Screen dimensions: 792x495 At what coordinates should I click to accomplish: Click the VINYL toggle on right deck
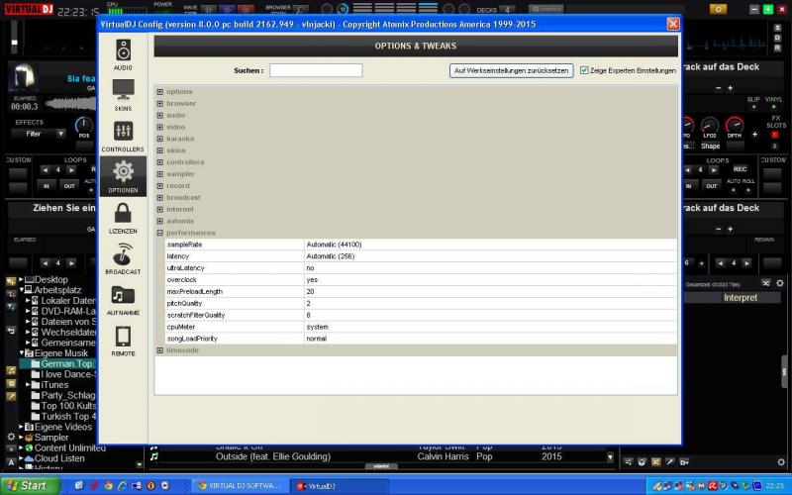tap(773, 103)
